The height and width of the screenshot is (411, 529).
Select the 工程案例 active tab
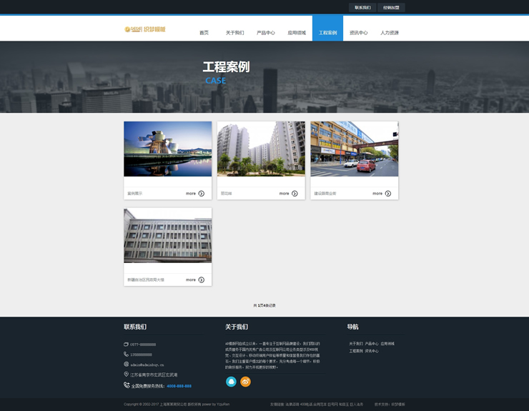click(x=327, y=33)
